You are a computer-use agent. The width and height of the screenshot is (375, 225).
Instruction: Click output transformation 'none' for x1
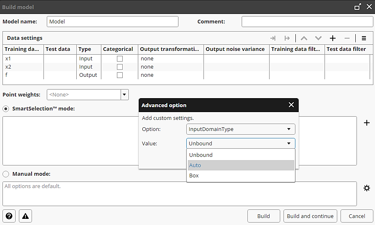pyautogui.click(x=171, y=59)
